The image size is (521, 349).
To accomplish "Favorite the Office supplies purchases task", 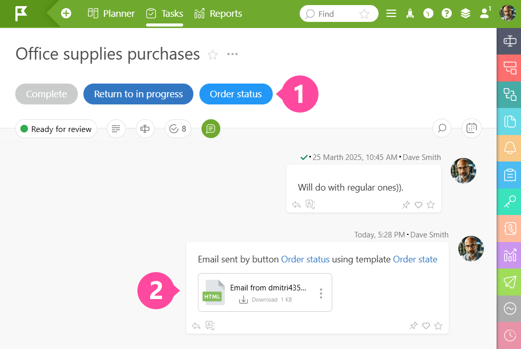I will (213, 55).
